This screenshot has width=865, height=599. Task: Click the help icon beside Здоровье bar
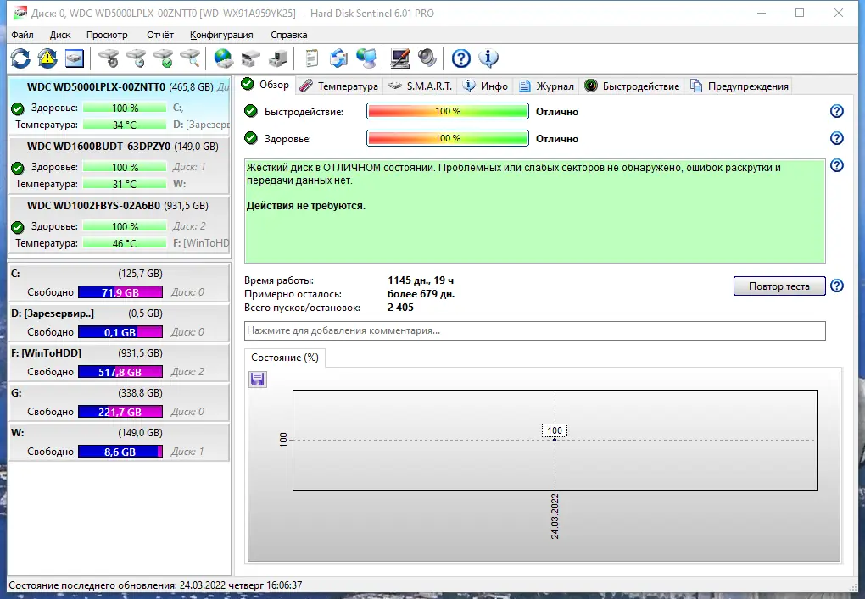click(x=837, y=138)
